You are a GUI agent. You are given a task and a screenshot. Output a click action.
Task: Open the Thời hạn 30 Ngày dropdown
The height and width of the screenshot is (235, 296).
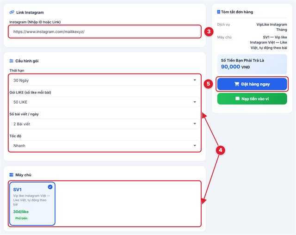[x=105, y=80]
